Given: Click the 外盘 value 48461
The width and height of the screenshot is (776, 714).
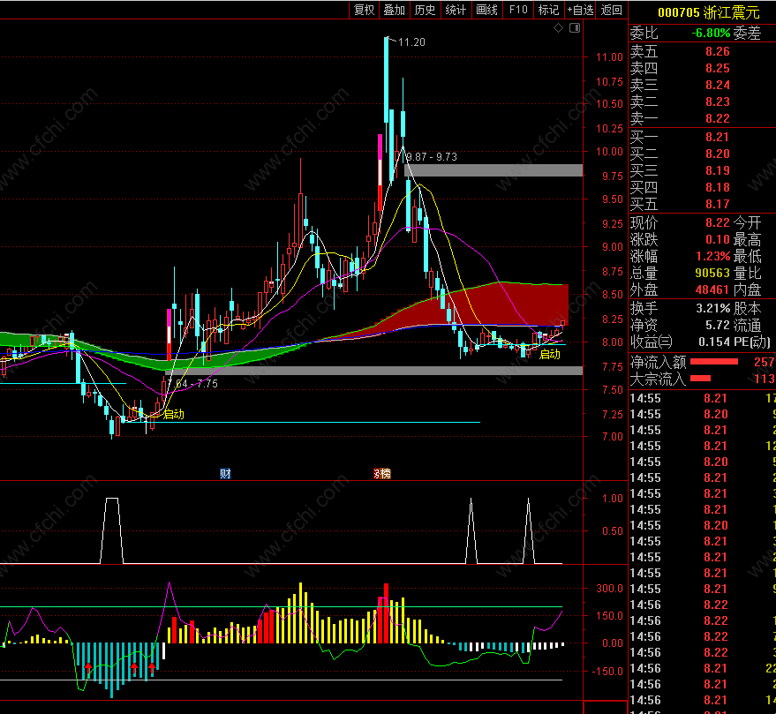Looking at the screenshot, I should tap(712, 290).
